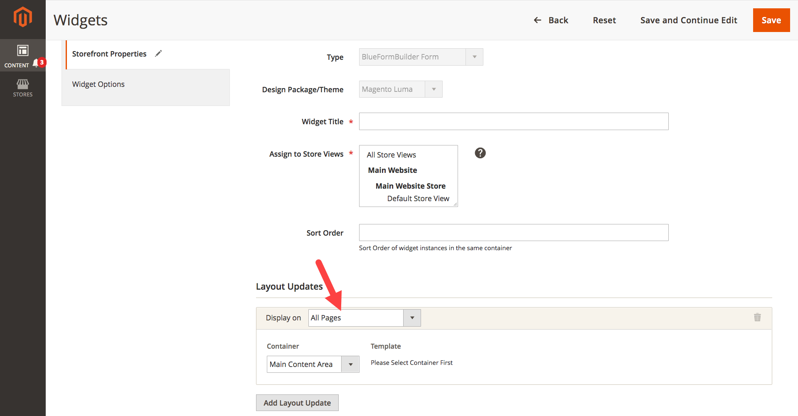Screen dimensions: 798x416
Task: Open help for Assign to Store Views
Action: point(480,153)
